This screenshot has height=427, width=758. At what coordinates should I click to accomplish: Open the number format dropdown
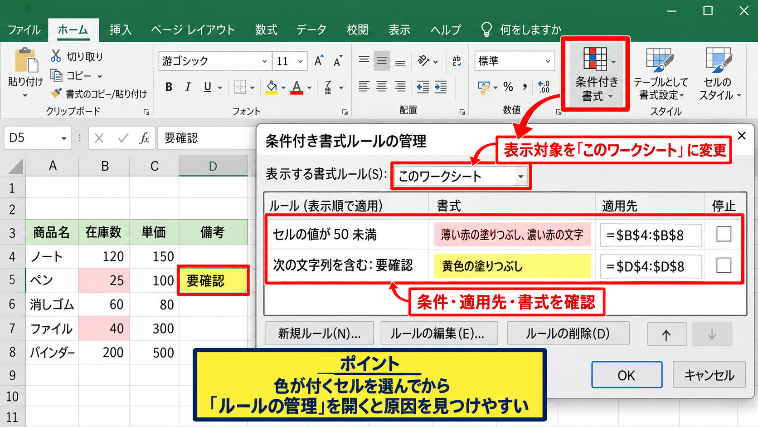pos(548,61)
